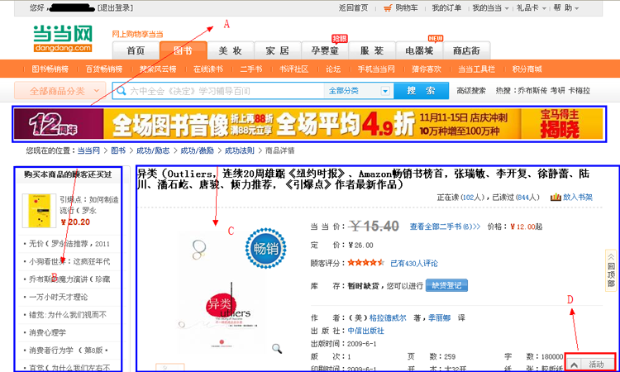Click the 畅销 bestseller badge

pos(265,249)
